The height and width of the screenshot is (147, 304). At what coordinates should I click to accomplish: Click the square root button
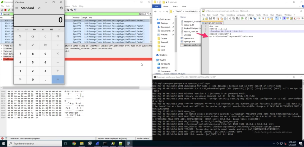45,45
